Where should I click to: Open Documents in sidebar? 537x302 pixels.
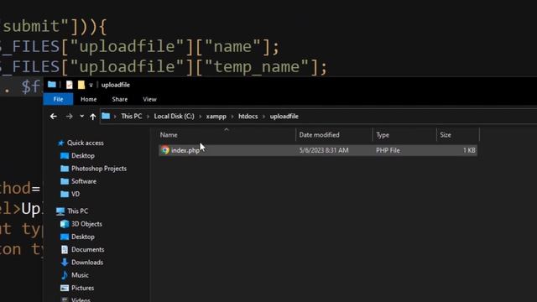87,250
